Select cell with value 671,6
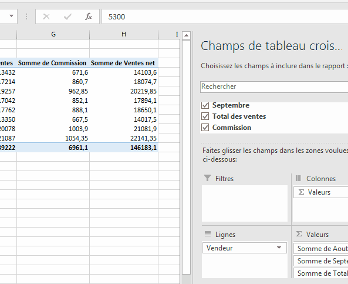 coord(53,72)
